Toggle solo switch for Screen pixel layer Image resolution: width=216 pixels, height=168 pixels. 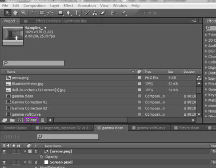(14, 162)
